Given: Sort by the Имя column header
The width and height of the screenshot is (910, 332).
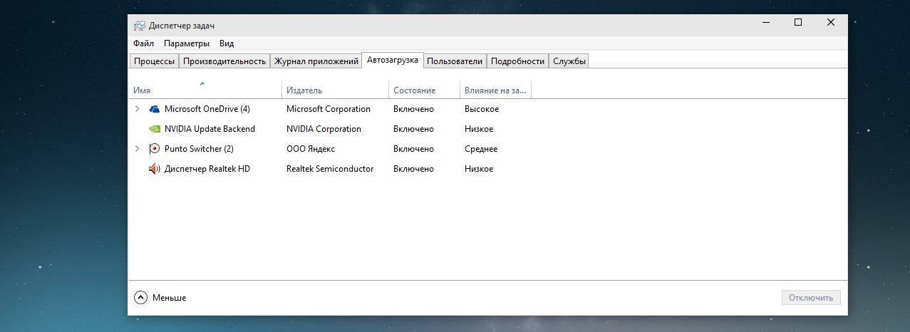Looking at the screenshot, I should 206,90.
